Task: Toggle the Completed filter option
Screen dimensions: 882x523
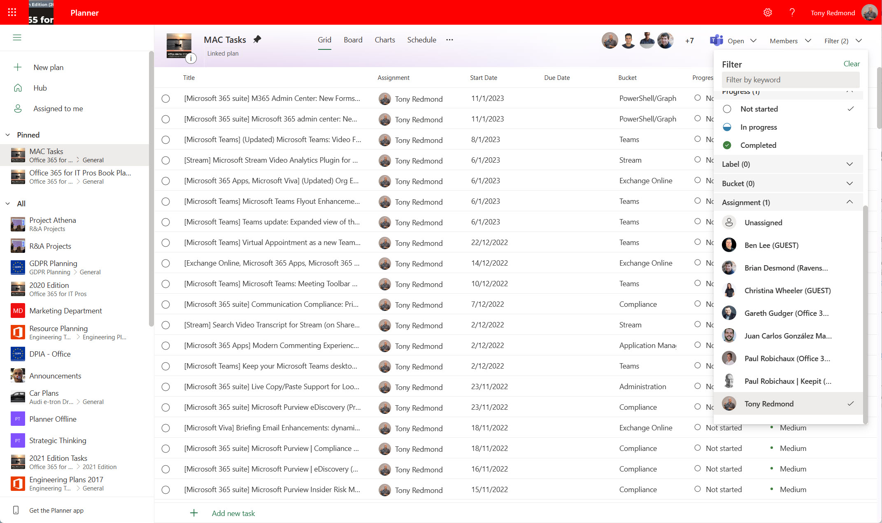Action: click(x=758, y=145)
